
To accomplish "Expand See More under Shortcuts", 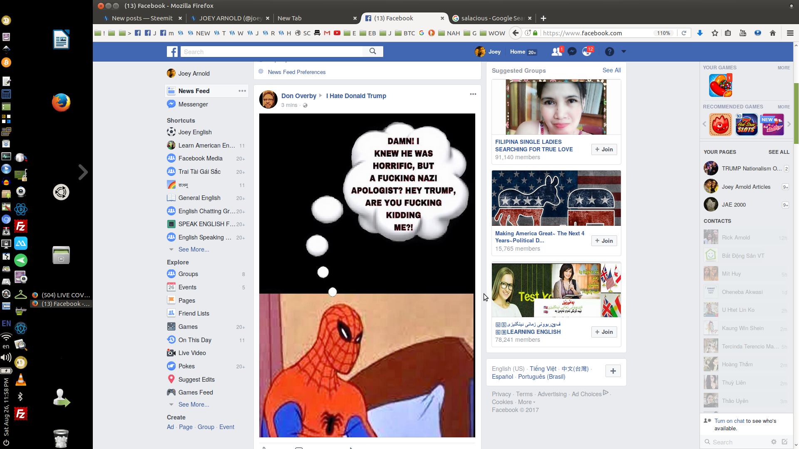I will (x=194, y=249).
